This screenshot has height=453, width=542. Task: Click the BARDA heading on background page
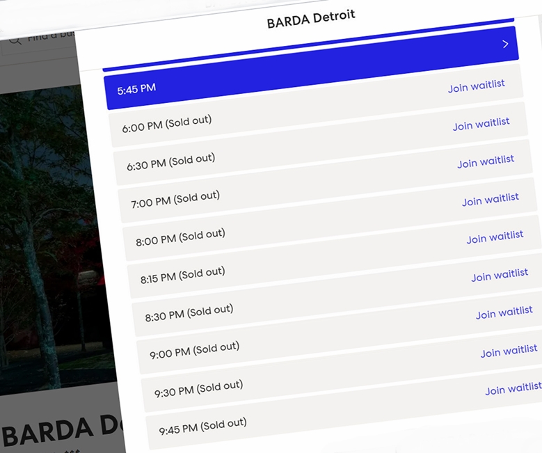point(61,431)
